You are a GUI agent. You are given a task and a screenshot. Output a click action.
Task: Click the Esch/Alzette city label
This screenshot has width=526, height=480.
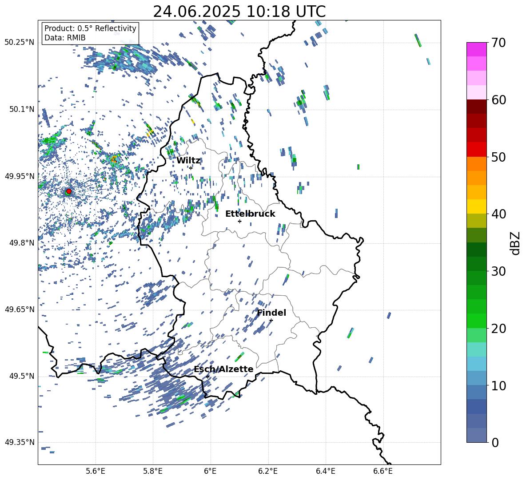224,369
